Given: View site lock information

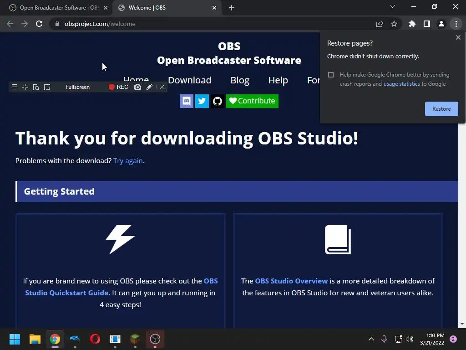Looking at the screenshot, I should 57,24.
